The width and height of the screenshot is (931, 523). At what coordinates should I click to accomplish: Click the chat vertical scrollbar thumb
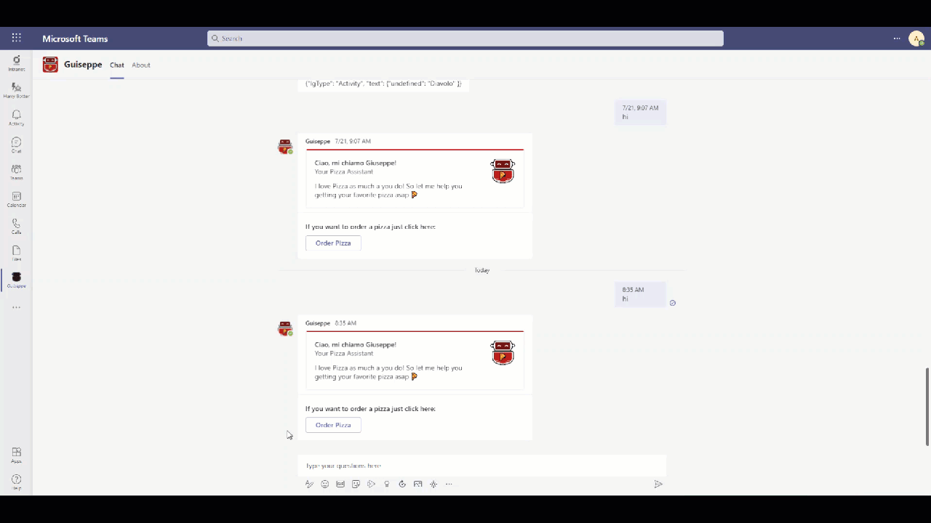tap(927, 407)
